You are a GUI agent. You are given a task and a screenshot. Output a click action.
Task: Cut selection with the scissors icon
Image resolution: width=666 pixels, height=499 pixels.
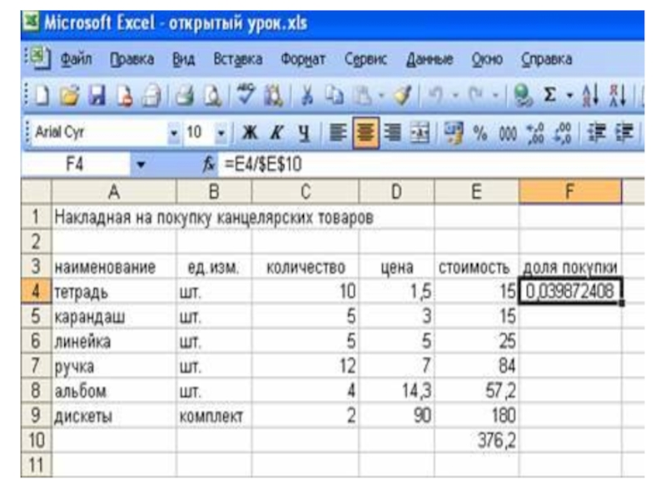click(x=306, y=95)
